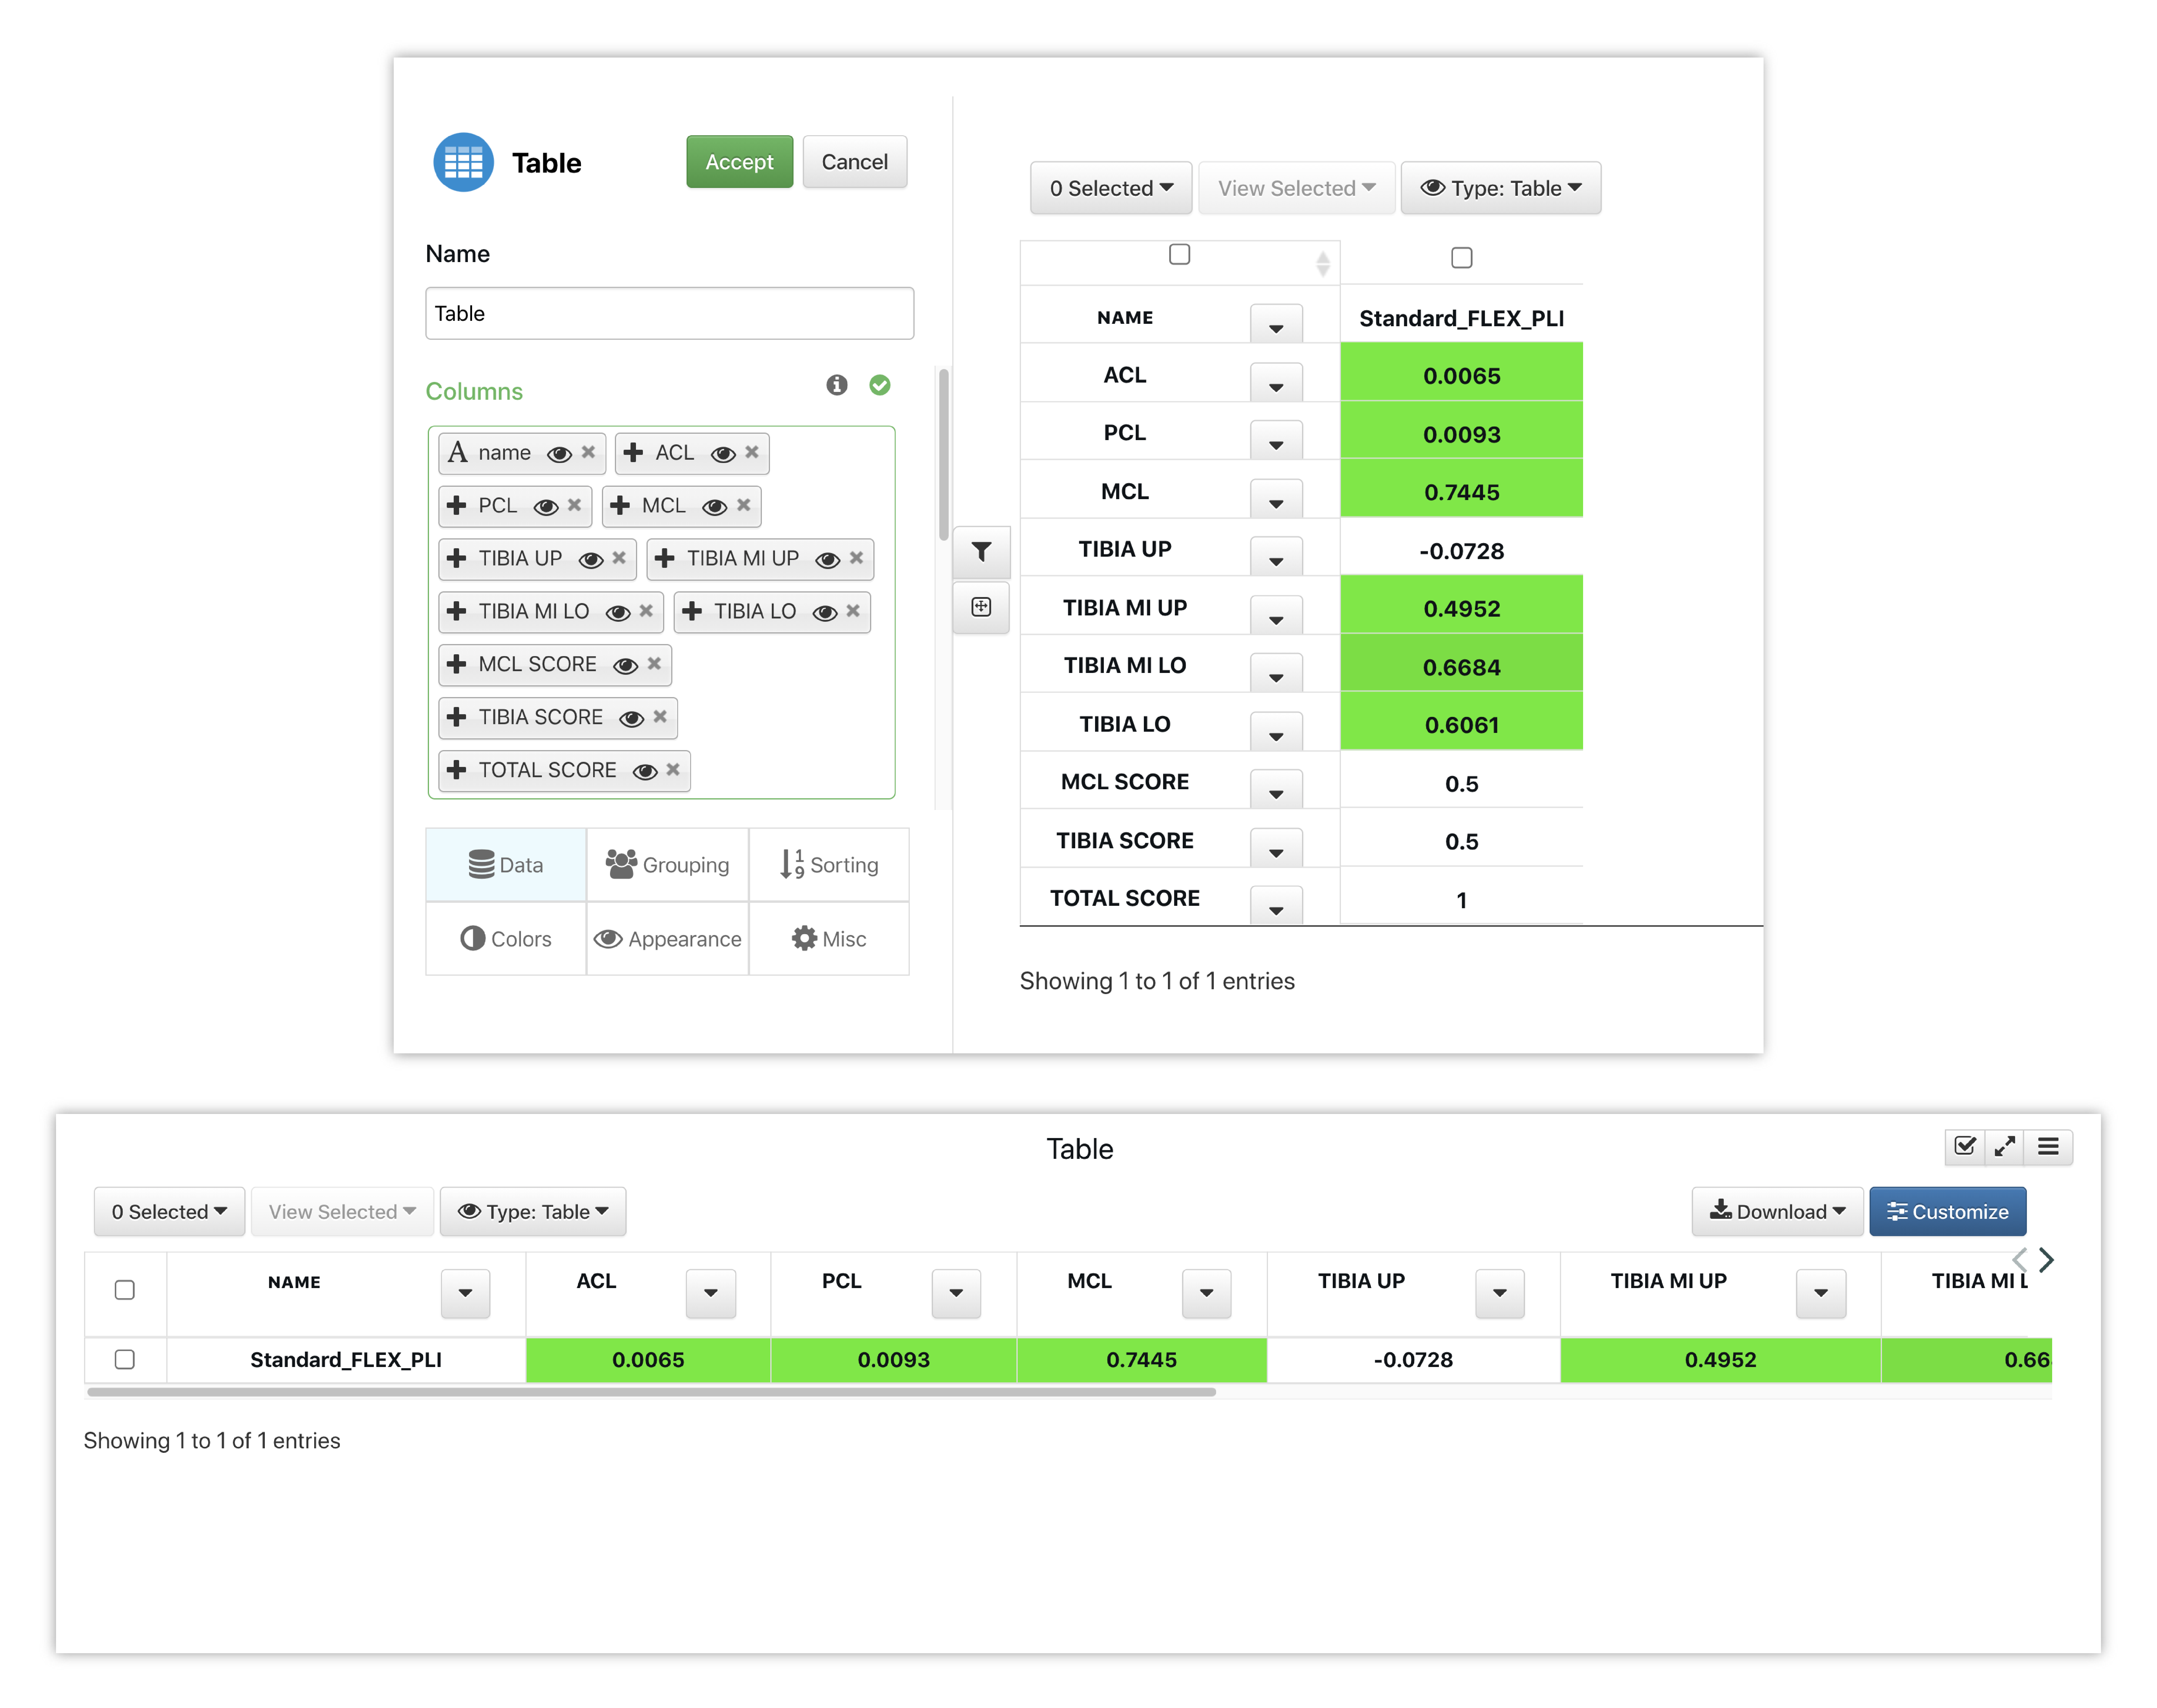
Task: Switch to the Misc tab
Action: 829,939
